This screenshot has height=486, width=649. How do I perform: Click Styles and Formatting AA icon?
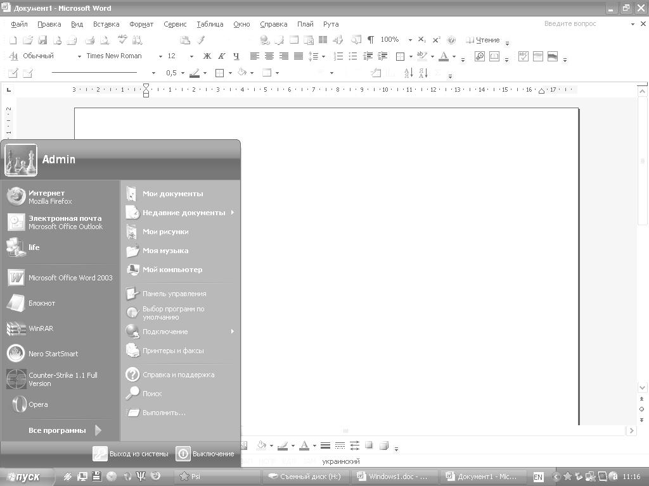point(13,56)
